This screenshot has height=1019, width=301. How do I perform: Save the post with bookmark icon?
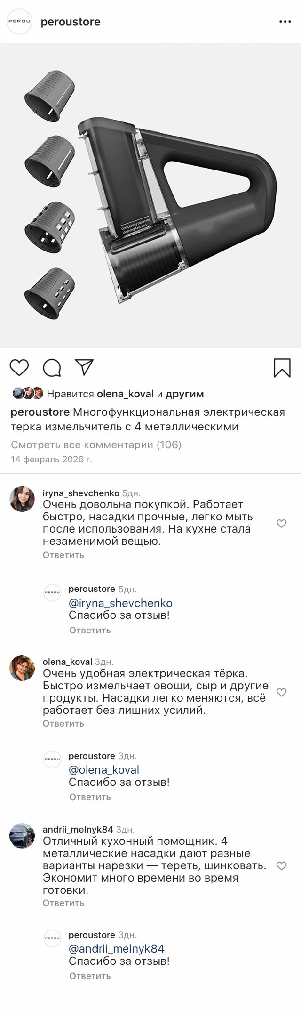[282, 368]
